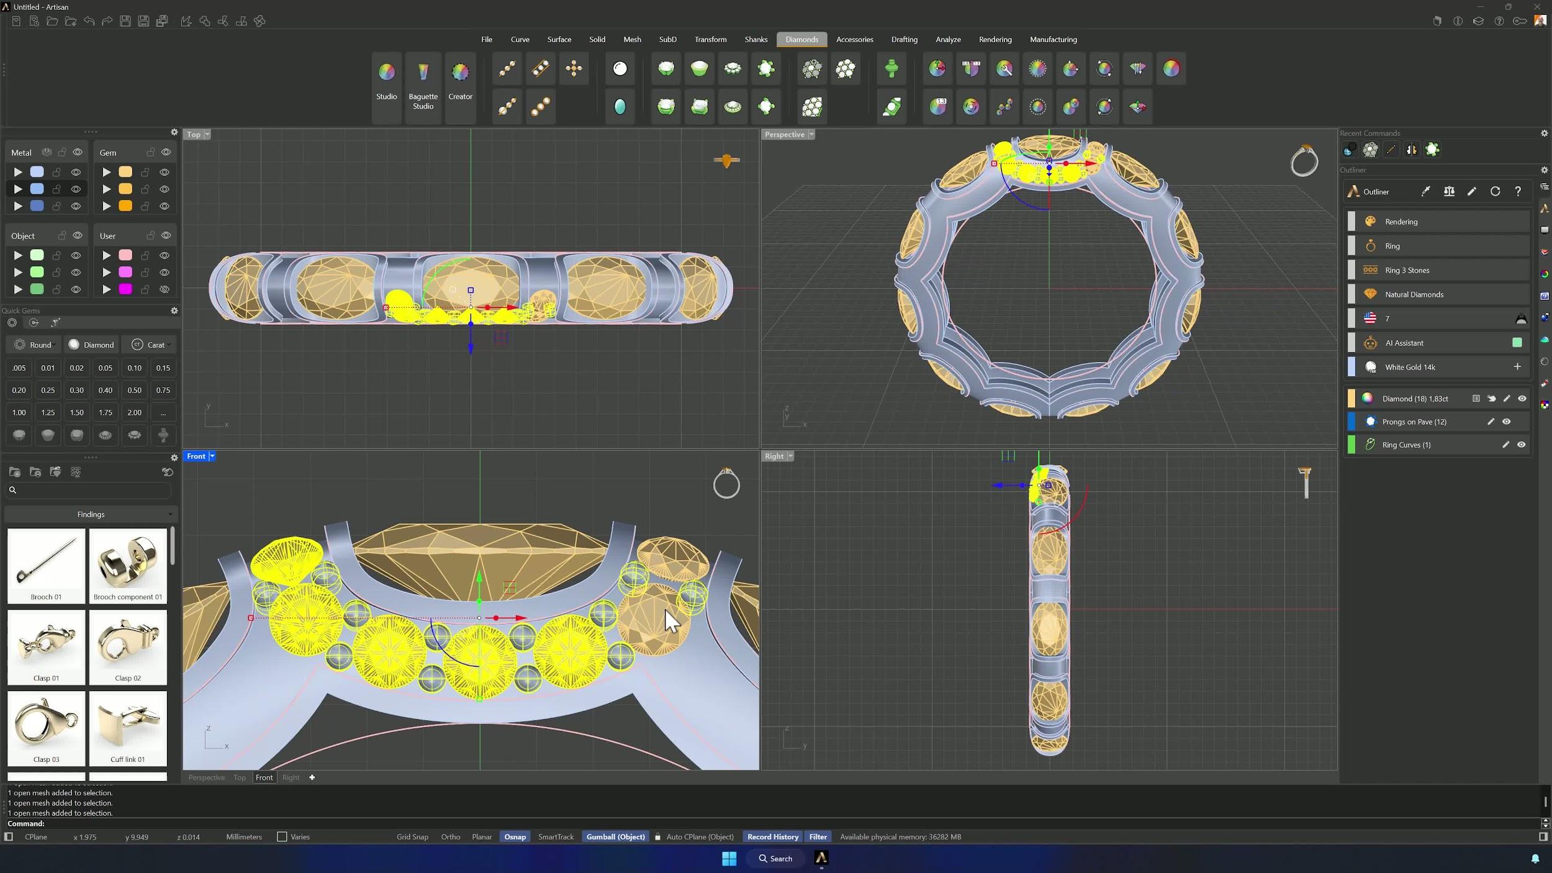Viewport: 1552px width, 873px height.
Task: Click the pale pink User layer swatch
Action: point(125,255)
